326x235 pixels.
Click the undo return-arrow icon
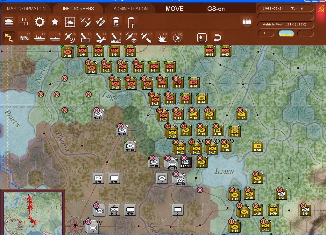(x=217, y=38)
